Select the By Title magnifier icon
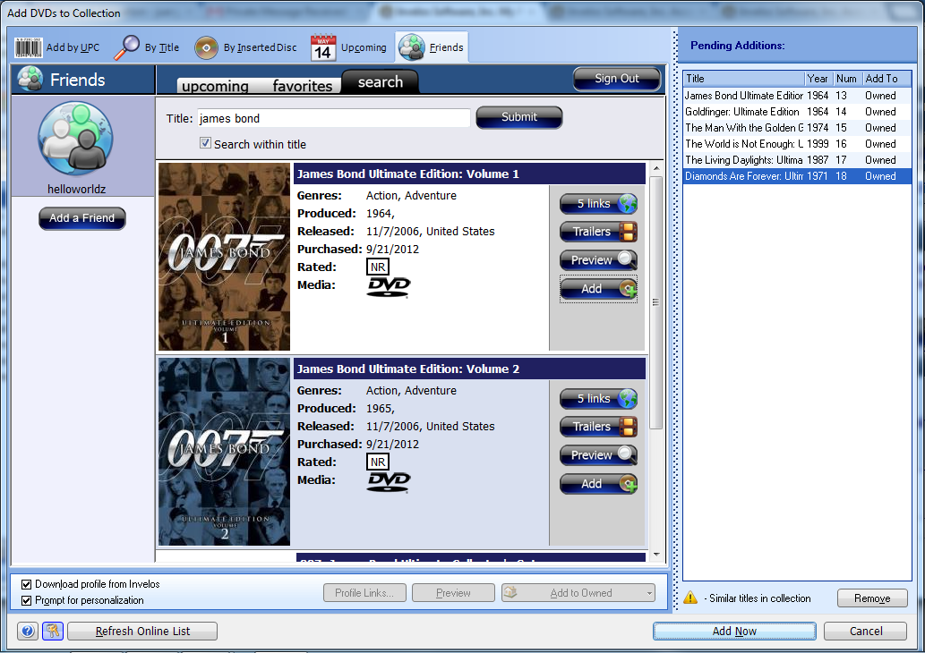This screenshot has width=925, height=653. point(126,47)
